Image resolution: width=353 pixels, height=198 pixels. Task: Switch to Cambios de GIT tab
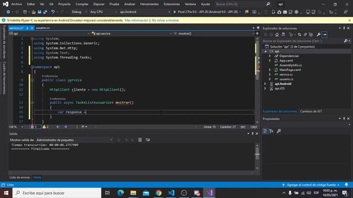click(311, 111)
